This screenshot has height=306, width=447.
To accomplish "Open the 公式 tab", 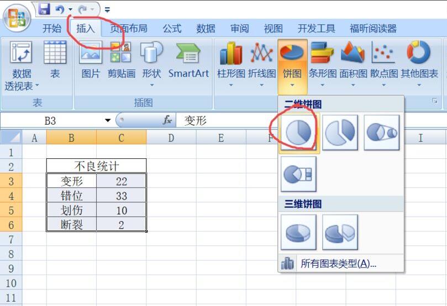I will tap(172, 28).
